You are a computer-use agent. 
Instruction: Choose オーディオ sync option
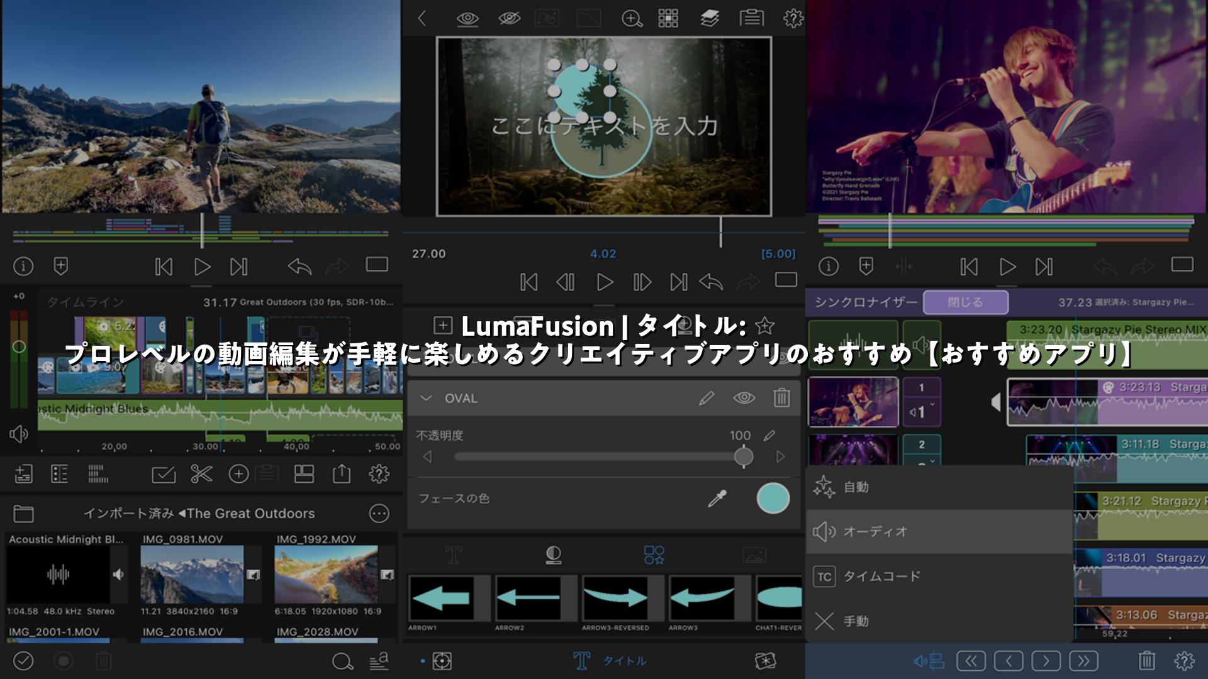(x=939, y=532)
